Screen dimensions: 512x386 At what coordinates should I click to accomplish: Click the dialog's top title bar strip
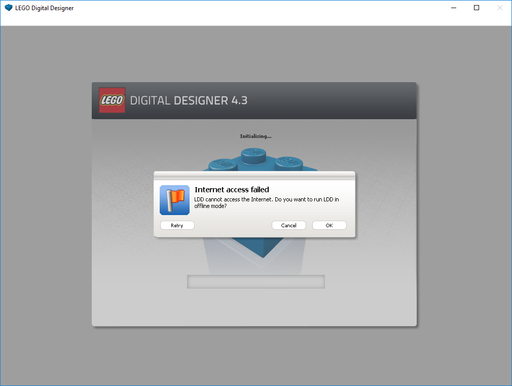254,176
